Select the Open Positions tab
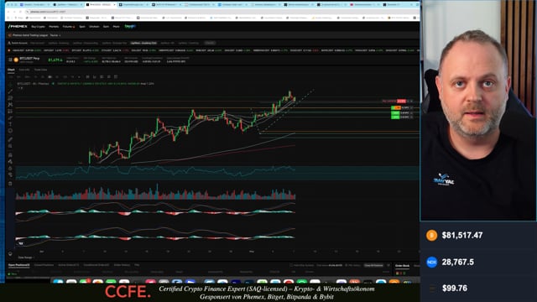This screenshot has width=537, height=302. coord(18,265)
